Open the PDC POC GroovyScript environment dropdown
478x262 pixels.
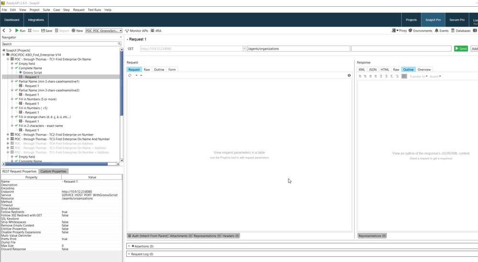pyautogui.click(x=104, y=31)
